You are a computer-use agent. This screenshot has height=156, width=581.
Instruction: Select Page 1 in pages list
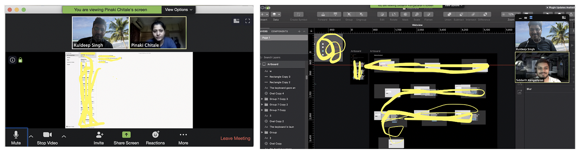284,38
